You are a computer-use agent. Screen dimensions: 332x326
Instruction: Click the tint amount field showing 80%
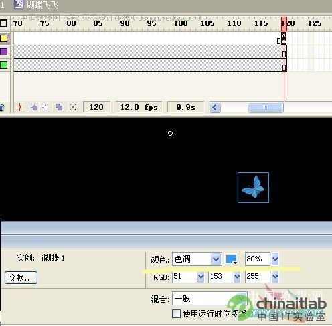click(258, 259)
